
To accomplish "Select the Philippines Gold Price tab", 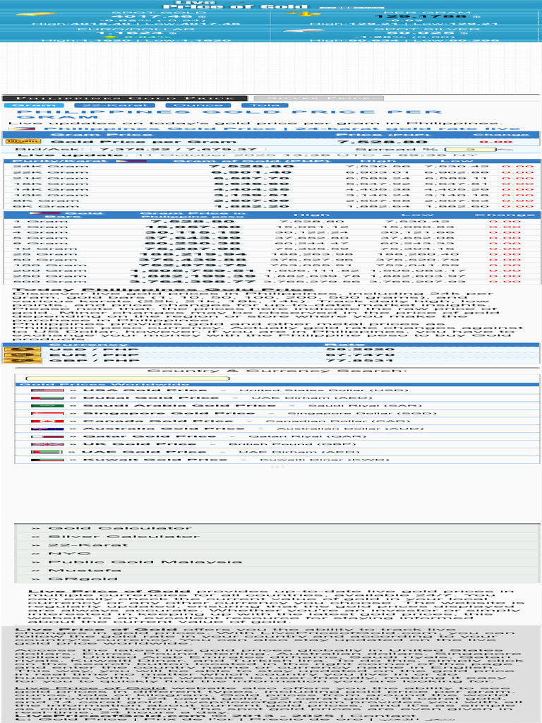I will click(125, 98).
